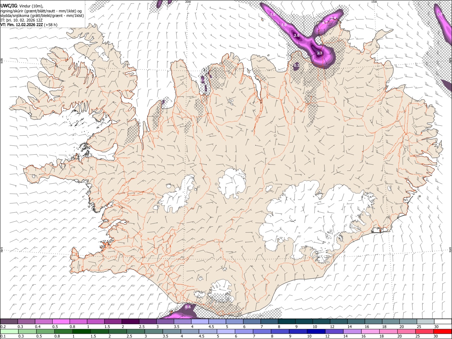Viewport: 452px width, 339px height.
Task: Pick bottom scale blue swatch at 8
Action: tap(280, 331)
